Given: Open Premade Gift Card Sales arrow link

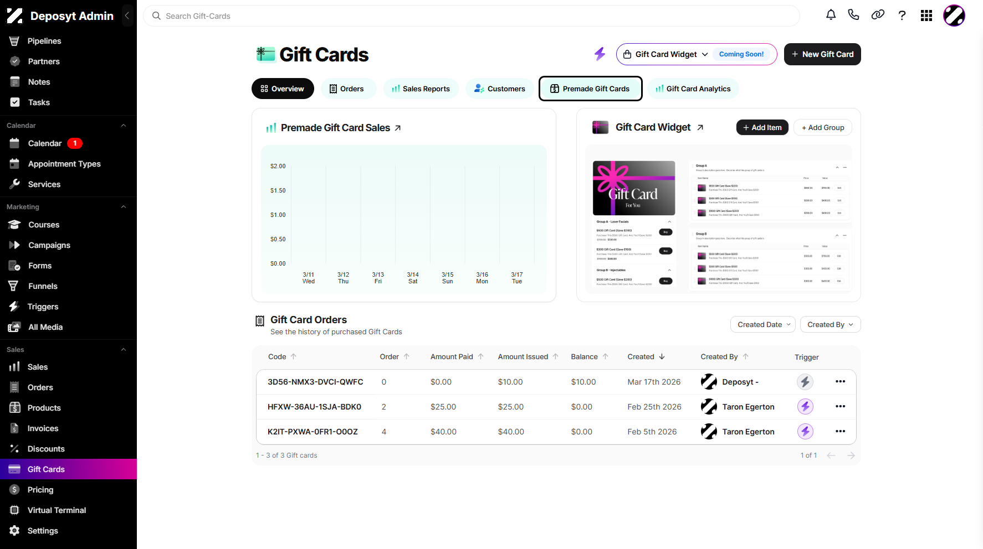Looking at the screenshot, I should tap(398, 128).
